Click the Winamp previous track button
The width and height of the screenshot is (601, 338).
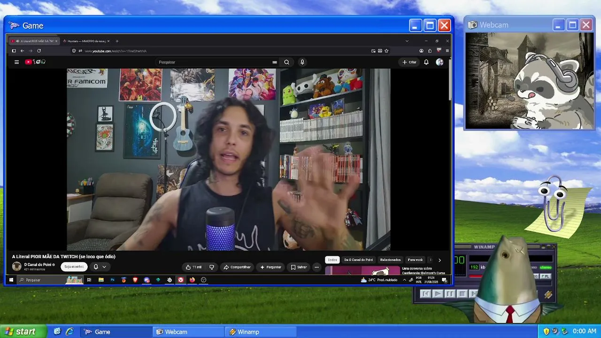(x=425, y=294)
